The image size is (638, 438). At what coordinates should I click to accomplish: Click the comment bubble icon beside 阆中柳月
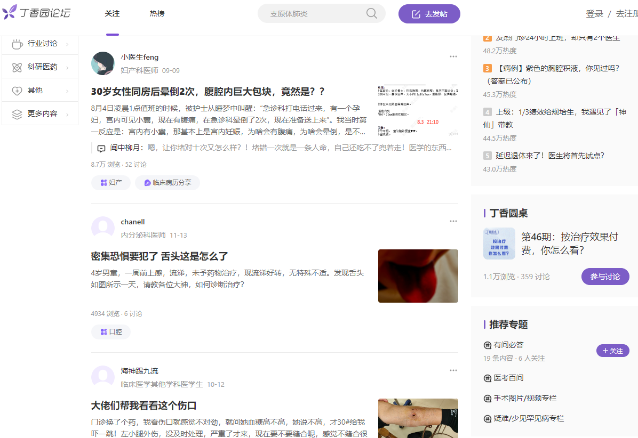pyautogui.click(x=101, y=148)
